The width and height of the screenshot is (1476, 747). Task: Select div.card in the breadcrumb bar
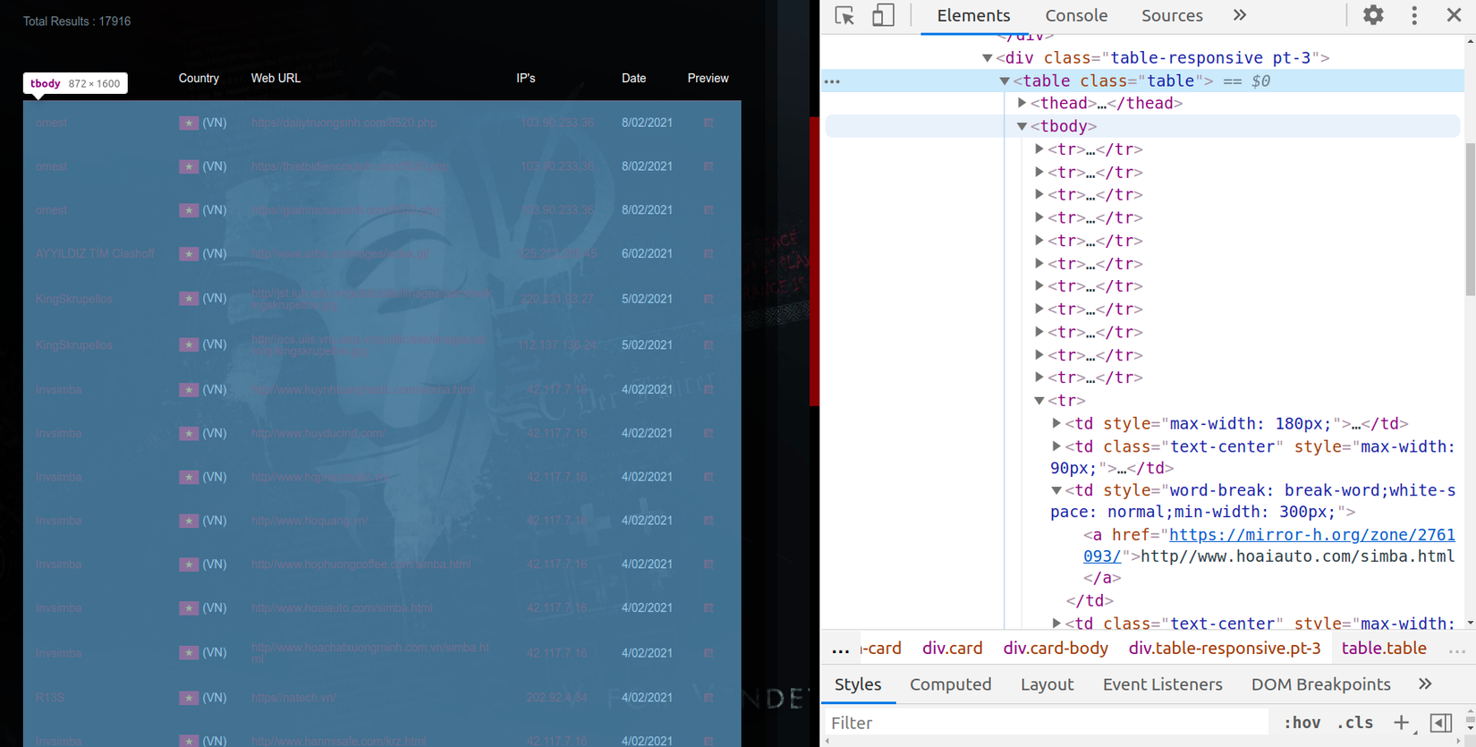pos(952,649)
